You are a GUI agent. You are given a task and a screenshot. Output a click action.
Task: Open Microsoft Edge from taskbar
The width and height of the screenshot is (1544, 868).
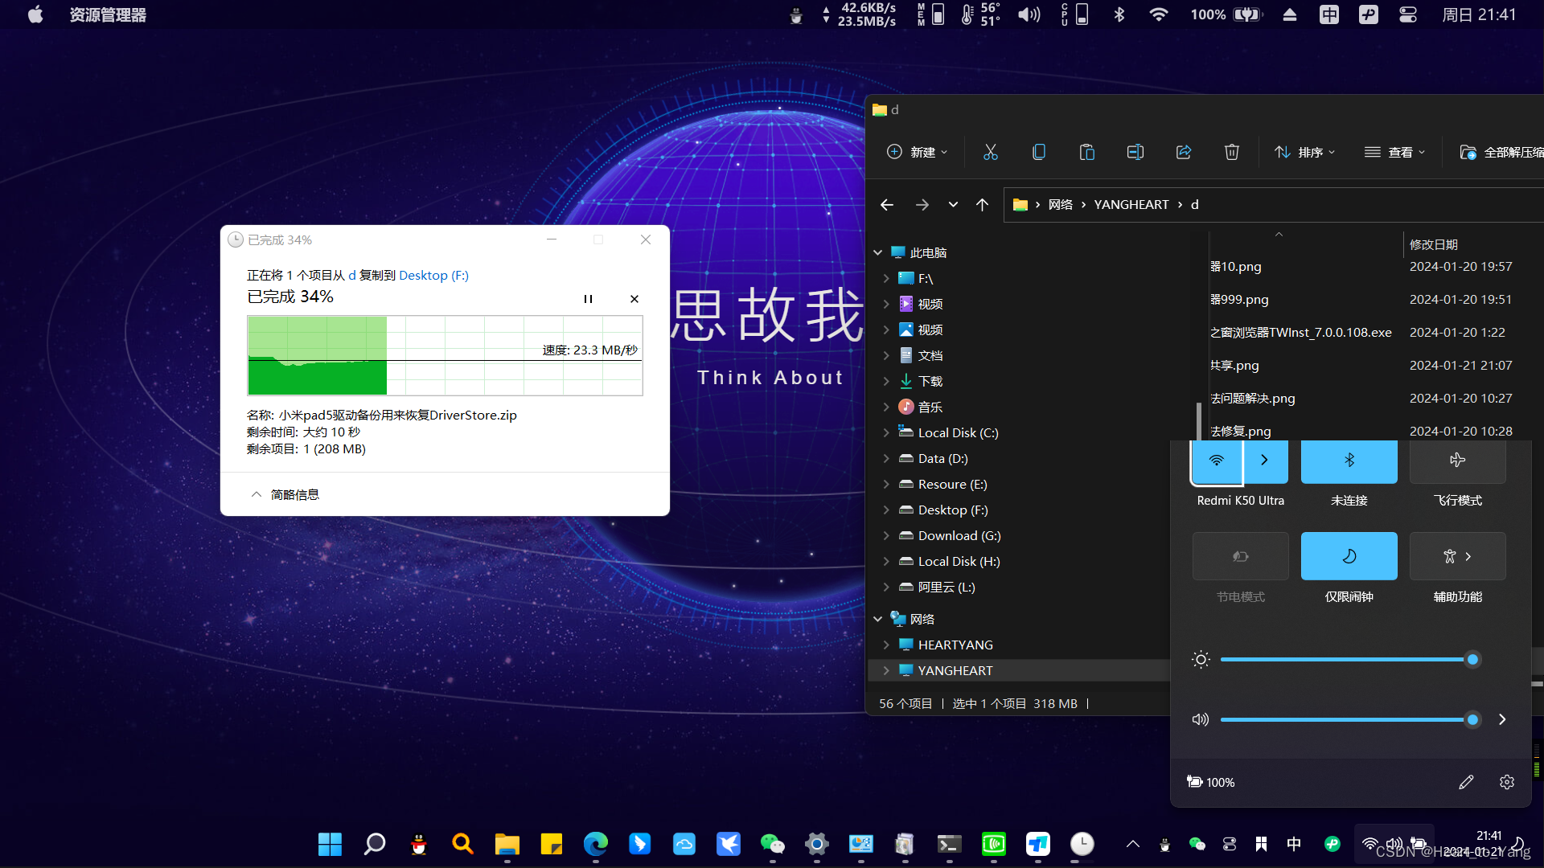click(x=595, y=844)
